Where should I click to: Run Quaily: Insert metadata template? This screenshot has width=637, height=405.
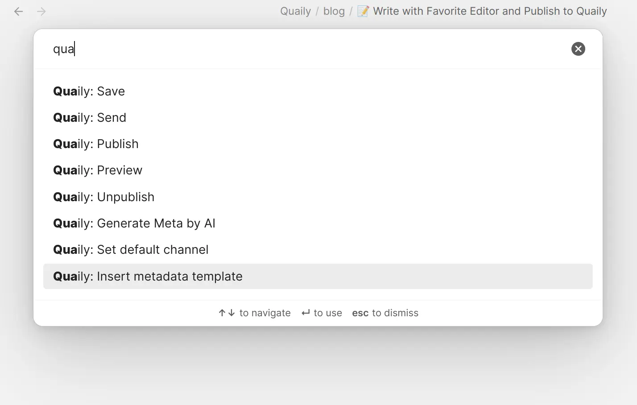tap(148, 277)
